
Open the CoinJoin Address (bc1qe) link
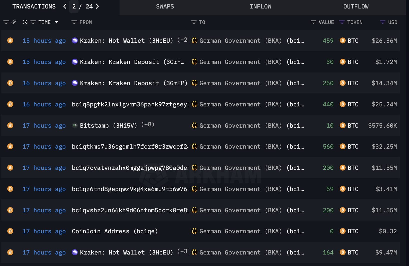115,231
